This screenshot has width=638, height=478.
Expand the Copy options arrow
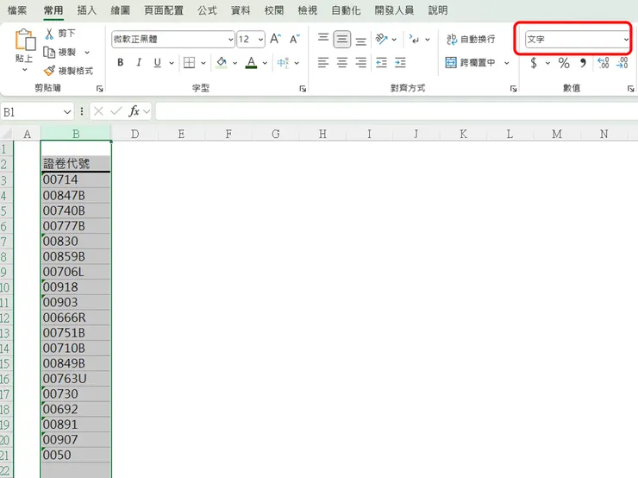(x=87, y=52)
